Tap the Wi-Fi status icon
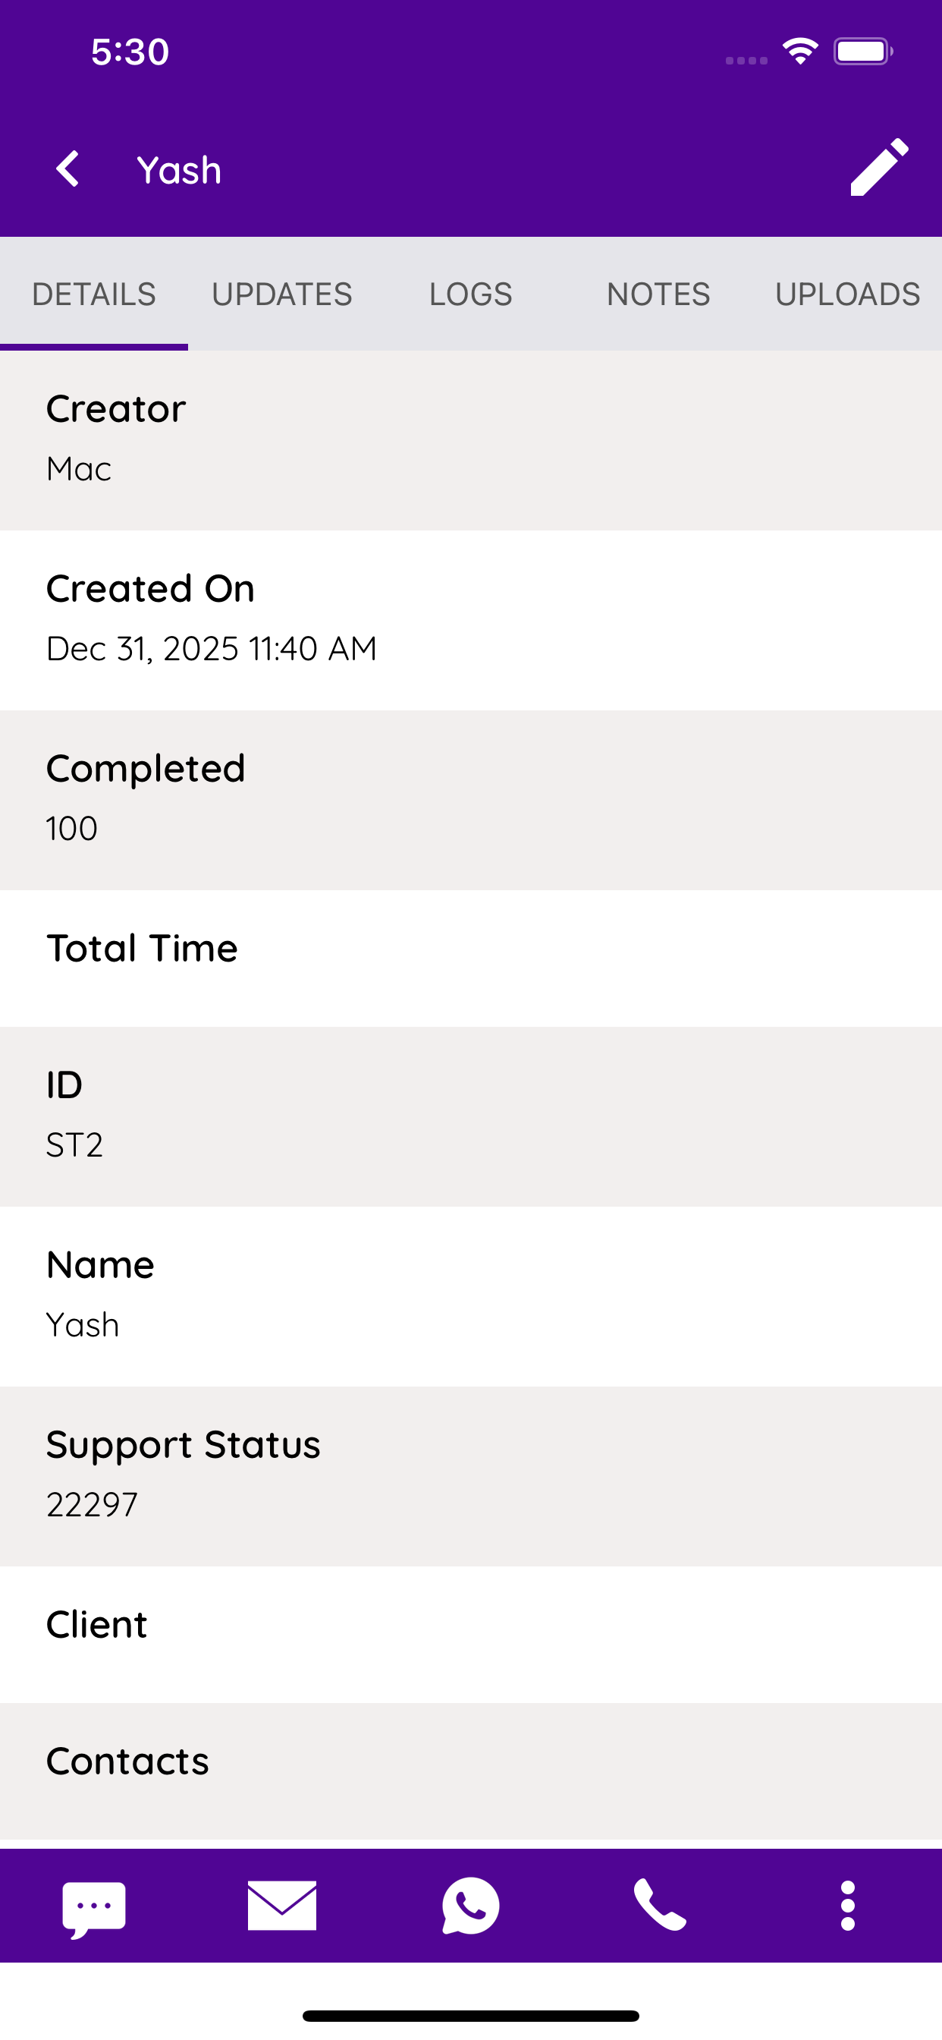The image size is (942, 2040). 800,52
